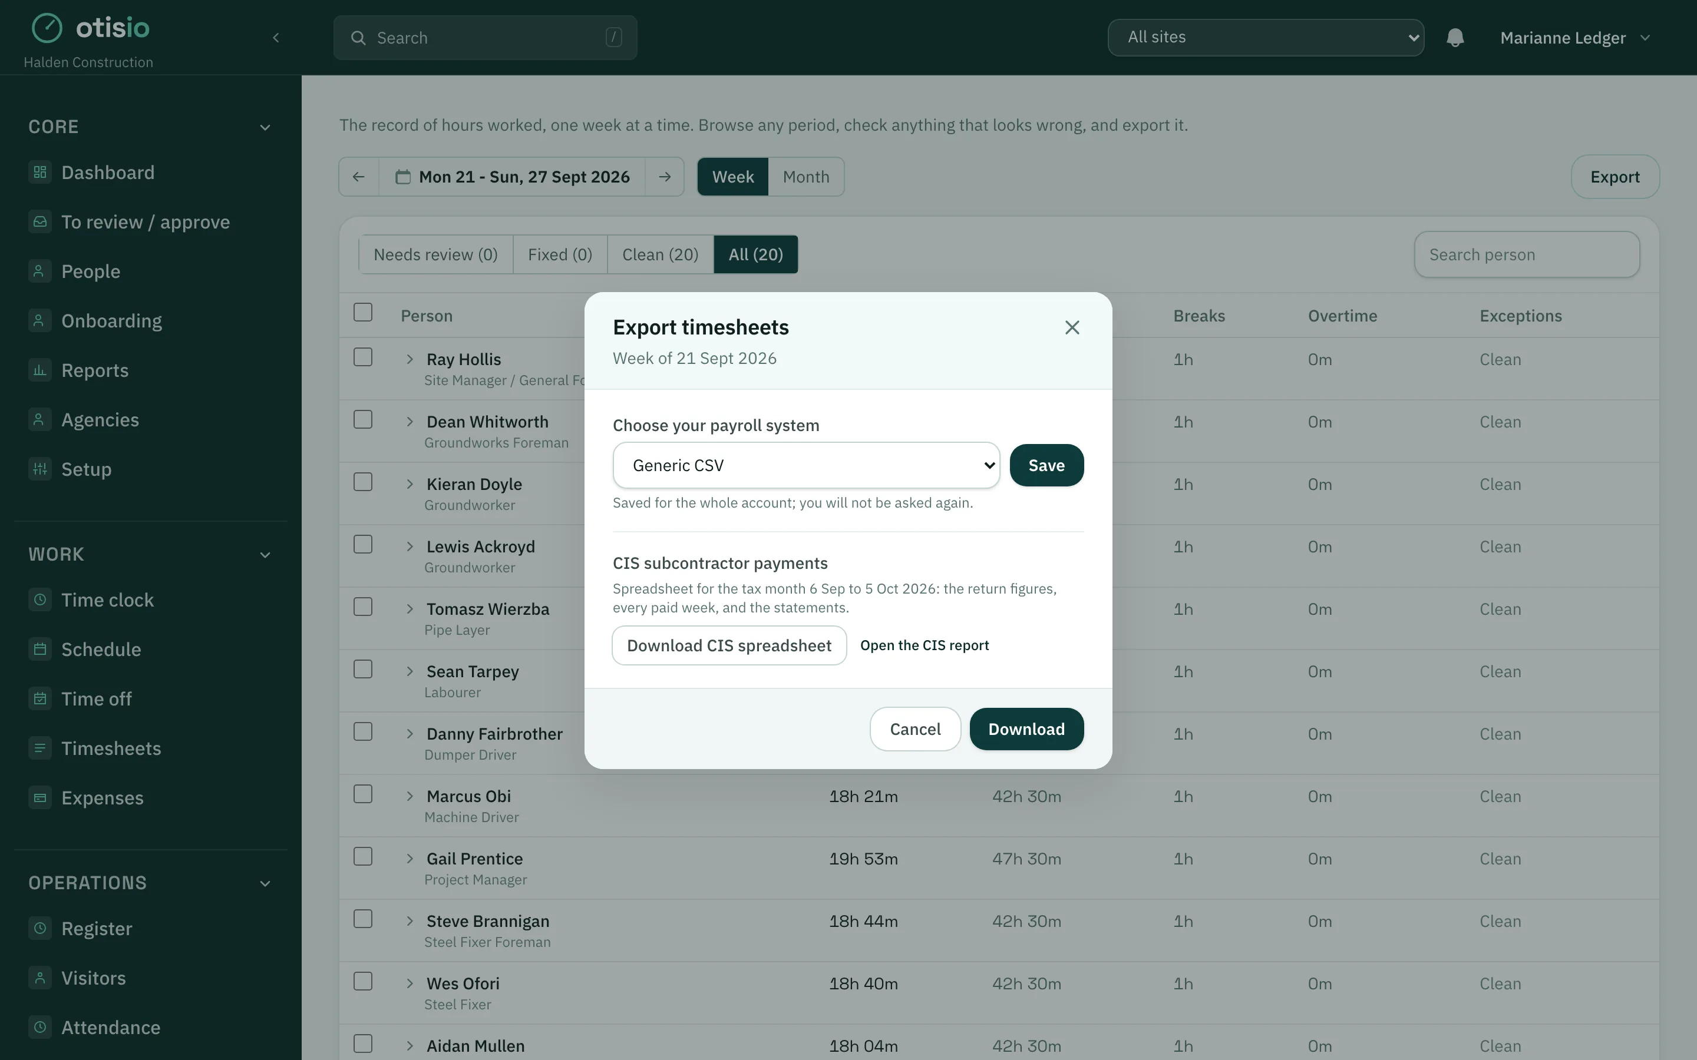Open the Time clock icon

coord(40,600)
